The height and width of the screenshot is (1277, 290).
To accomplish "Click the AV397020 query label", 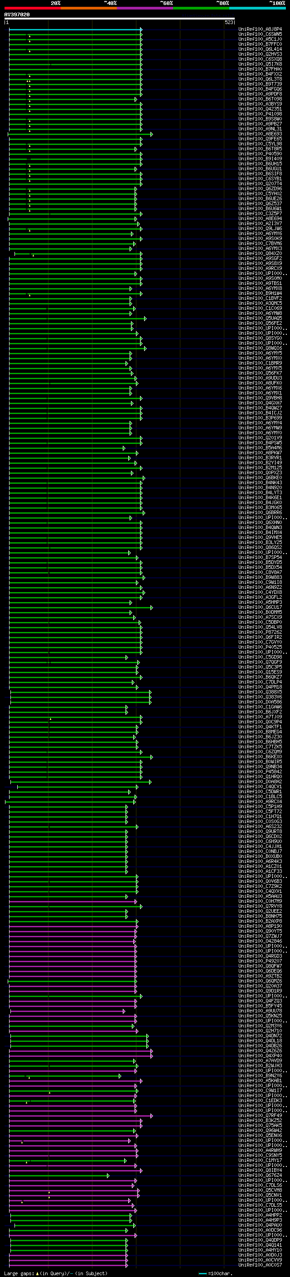I will point(17,15).
